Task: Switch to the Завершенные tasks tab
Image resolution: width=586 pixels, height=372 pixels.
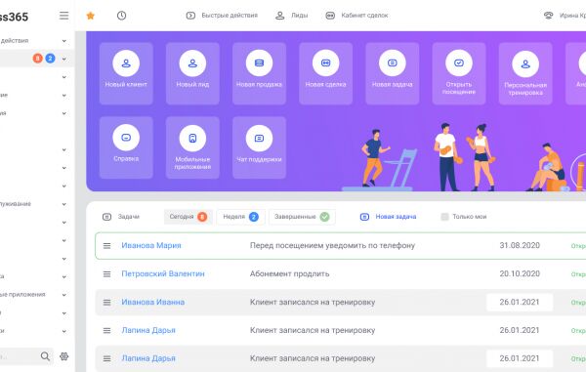Action: [302, 217]
